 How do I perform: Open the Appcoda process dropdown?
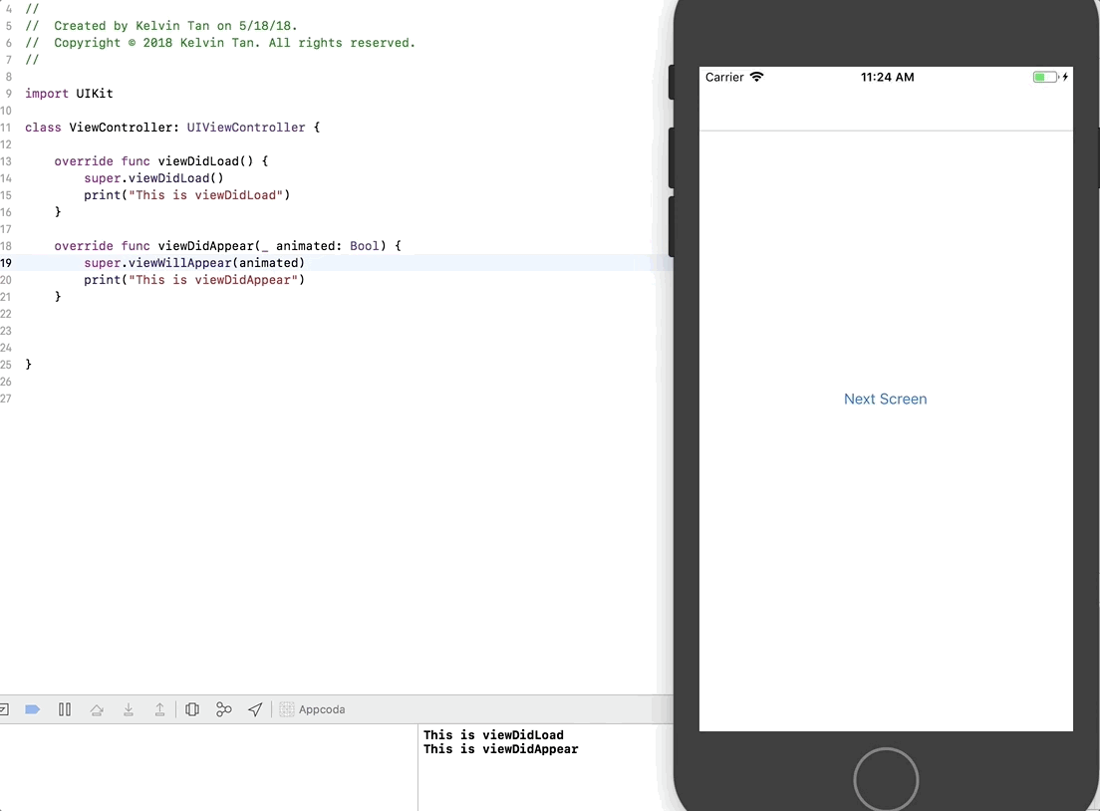(313, 709)
